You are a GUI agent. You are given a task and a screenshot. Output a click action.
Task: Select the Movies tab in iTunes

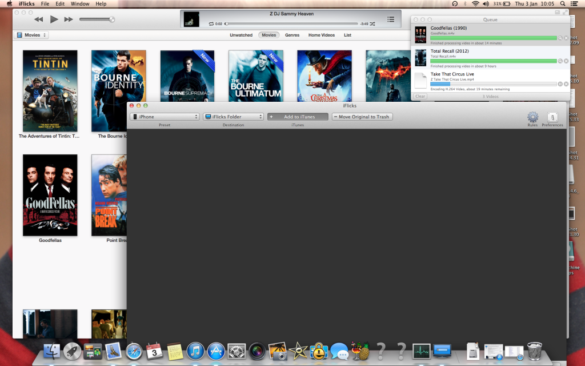(x=269, y=35)
